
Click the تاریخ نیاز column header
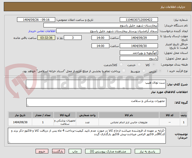[x=20, y=115]
